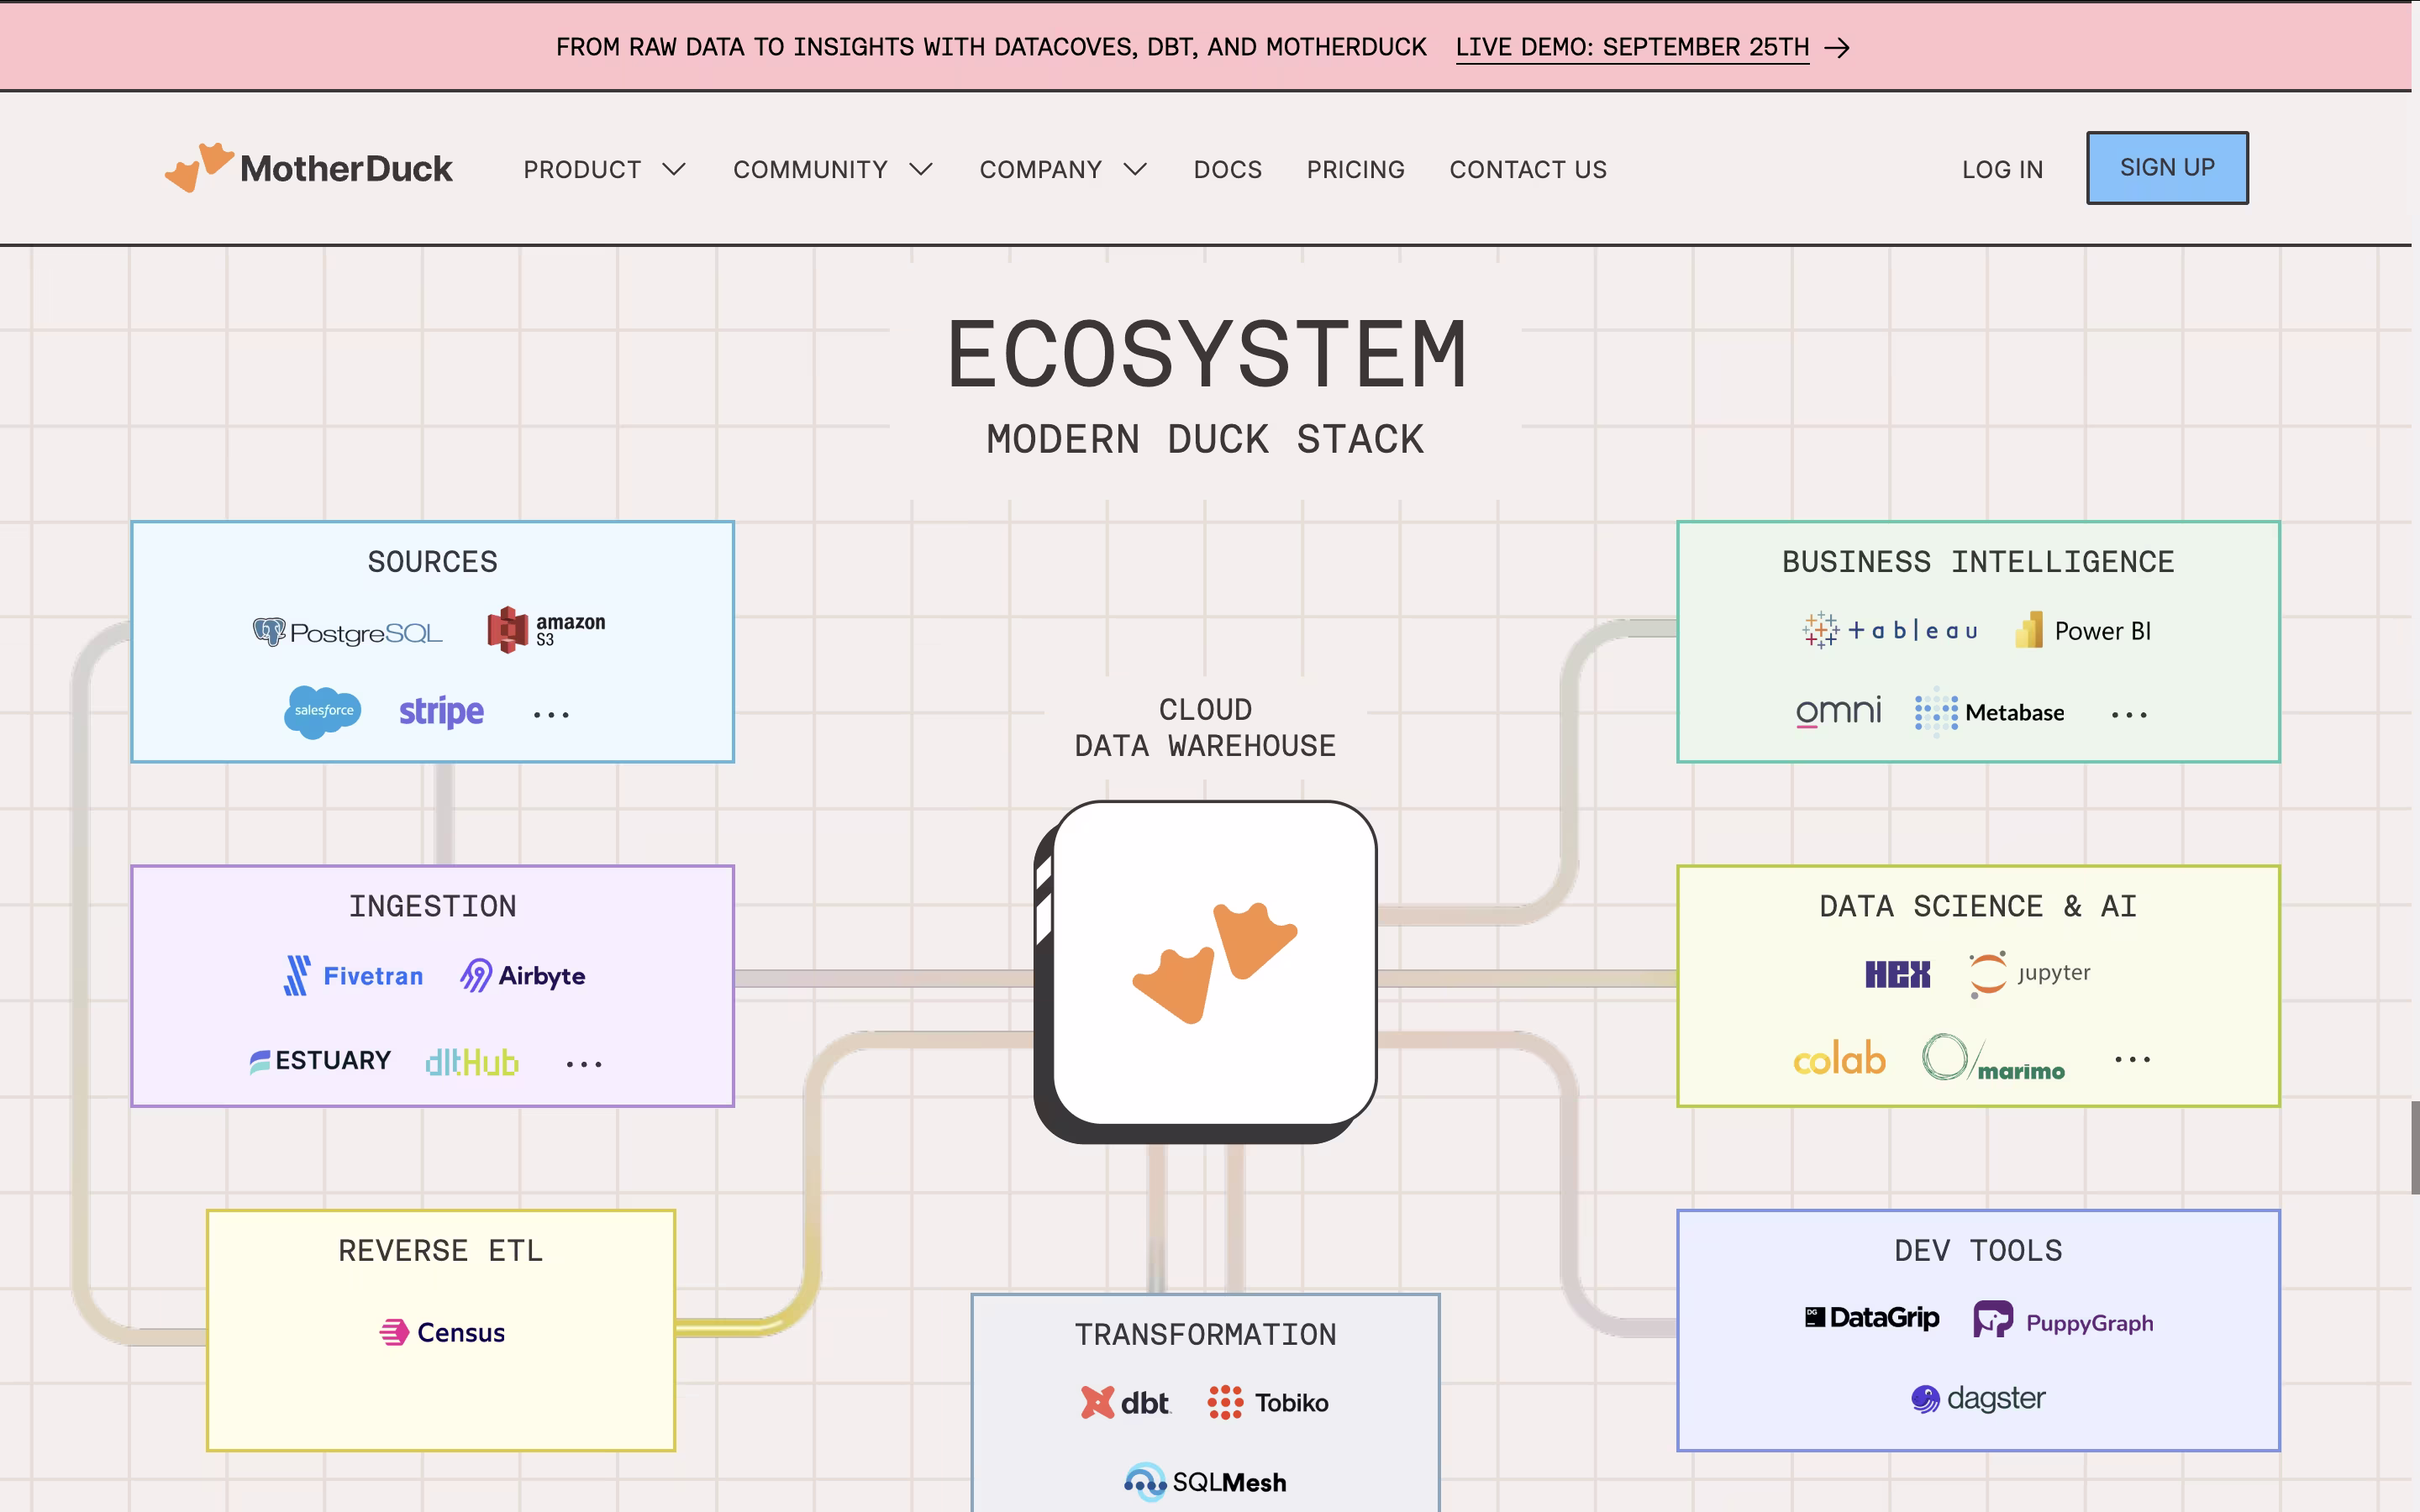Click the Airbyte logo
2420x1512 pixels.
[523, 975]
